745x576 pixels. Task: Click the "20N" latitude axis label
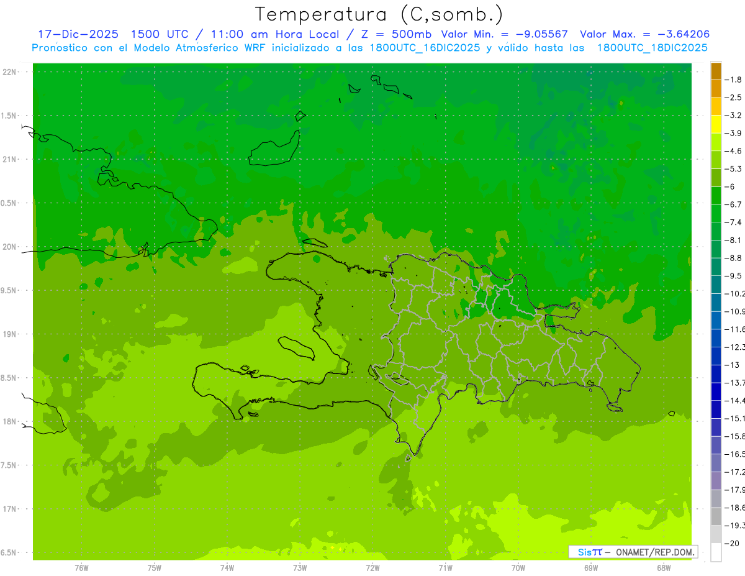click(10, 247)
